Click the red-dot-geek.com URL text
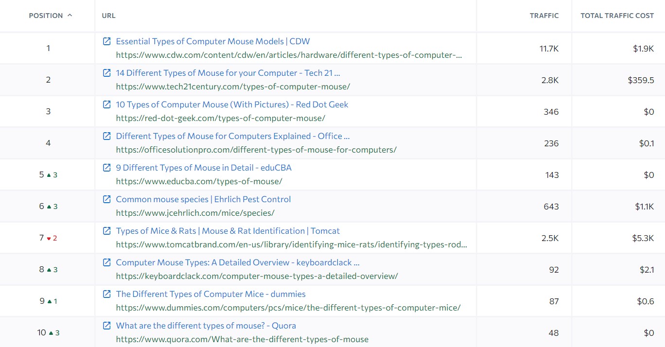 point(221,118)
